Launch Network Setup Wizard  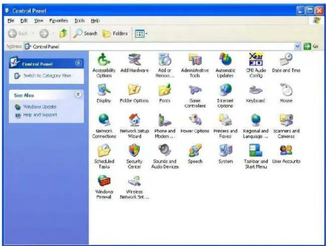[134, 126]
